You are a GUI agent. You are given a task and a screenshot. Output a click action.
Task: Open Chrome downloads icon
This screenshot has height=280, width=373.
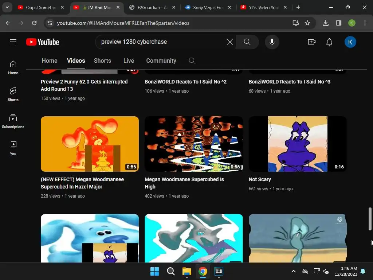[326, 23]
